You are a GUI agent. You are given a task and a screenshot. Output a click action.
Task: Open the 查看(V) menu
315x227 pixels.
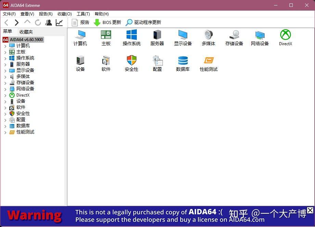point(27,14)
